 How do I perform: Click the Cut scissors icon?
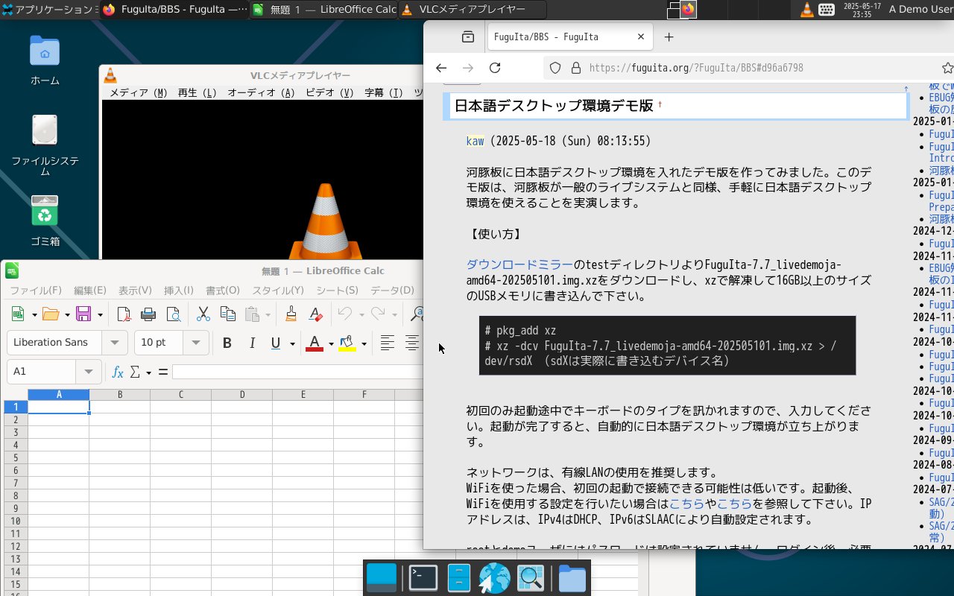(x=203, y=314)
